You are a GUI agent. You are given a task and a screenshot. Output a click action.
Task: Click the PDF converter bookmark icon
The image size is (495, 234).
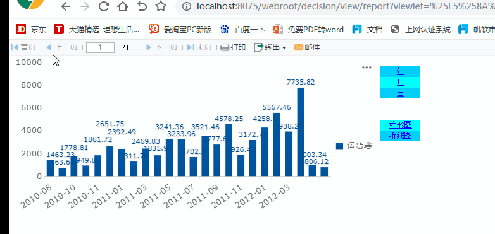click(x=278, y=29)
